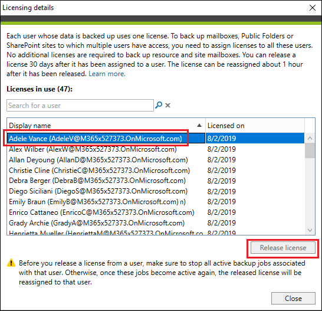
Task: Click the list scroll down arrow
Action: 310,230
